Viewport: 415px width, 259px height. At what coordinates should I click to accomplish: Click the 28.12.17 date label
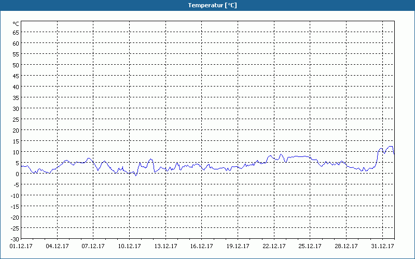click(x=346, y=247)
